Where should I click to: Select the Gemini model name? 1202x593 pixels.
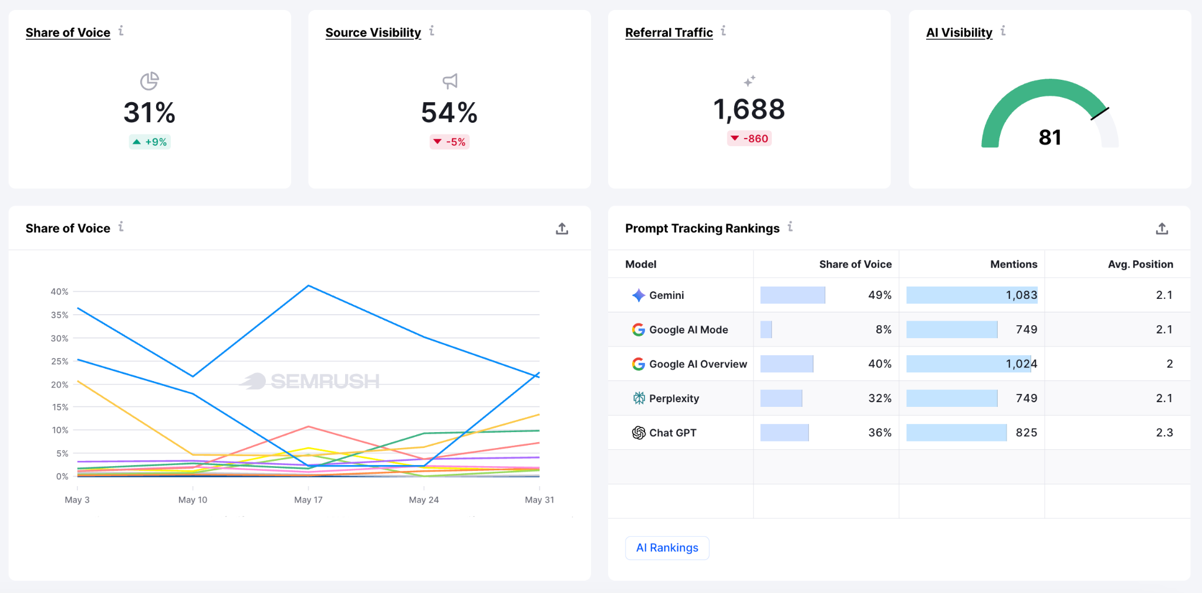(x=667, y=295)
